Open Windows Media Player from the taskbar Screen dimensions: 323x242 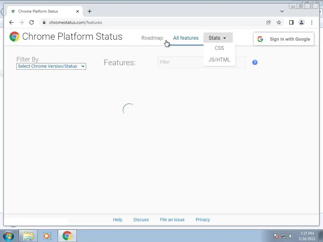click(47, 236)
